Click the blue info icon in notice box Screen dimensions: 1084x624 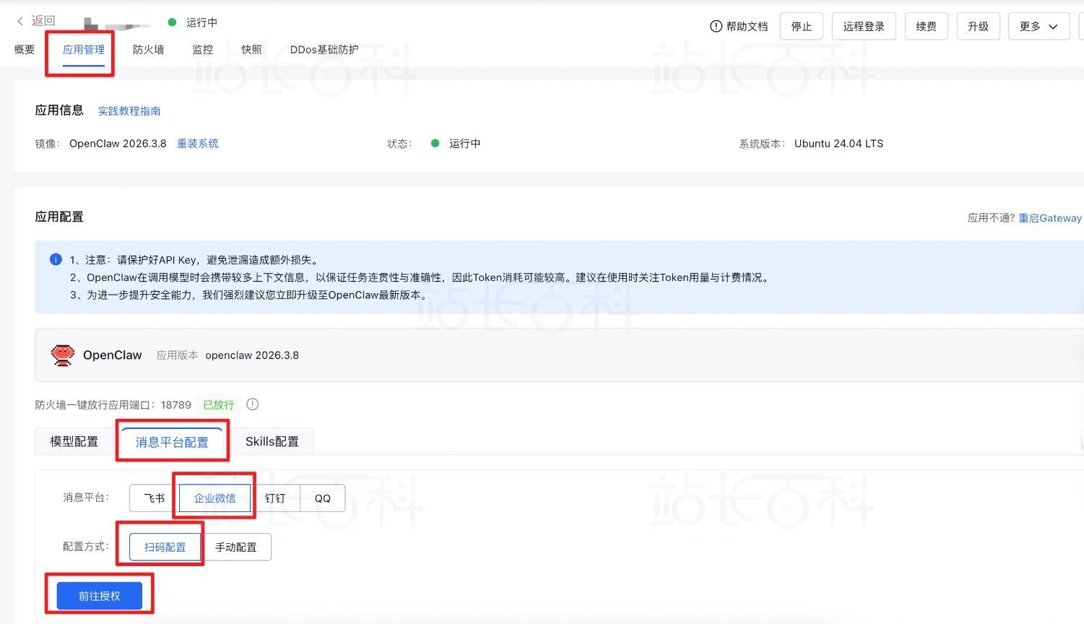coord(56,259)
